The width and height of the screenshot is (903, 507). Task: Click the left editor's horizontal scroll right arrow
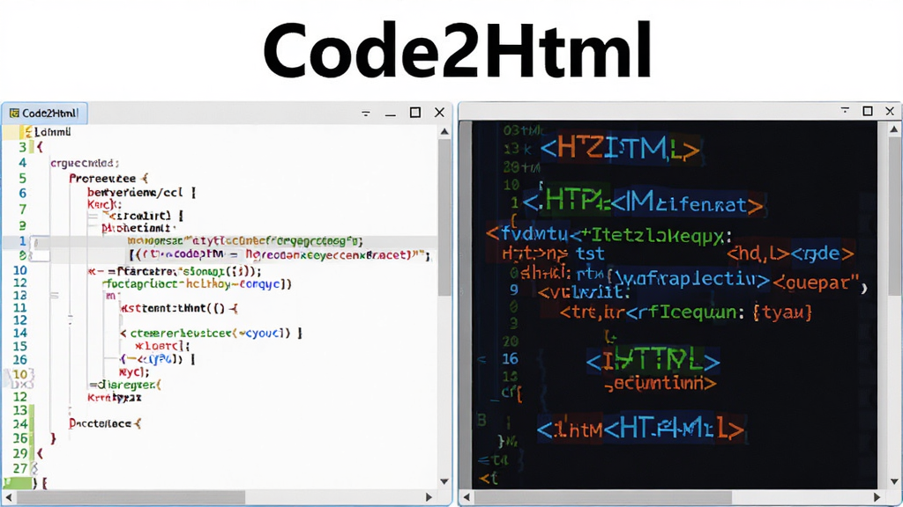429,496
